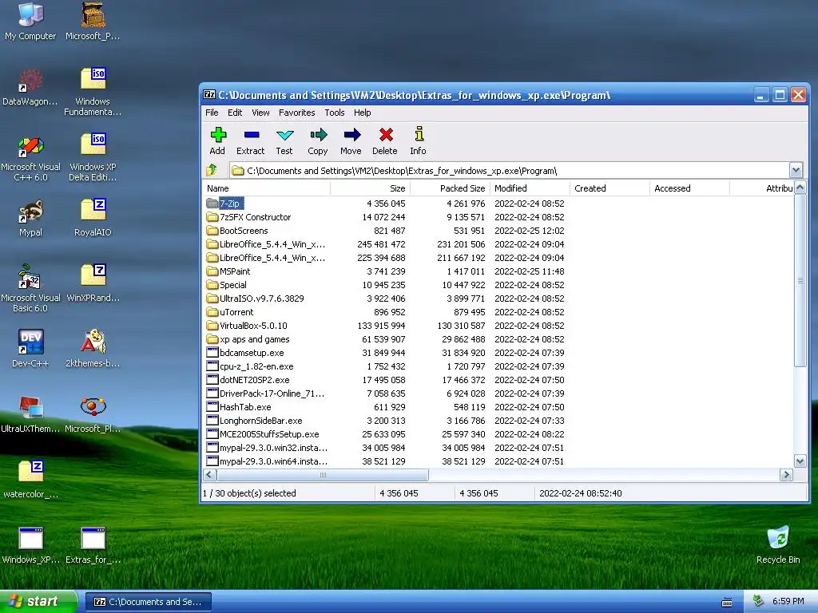This screenshot has width=818, height=613.
Task: Open the Edit menu
Action: point(235,113)
